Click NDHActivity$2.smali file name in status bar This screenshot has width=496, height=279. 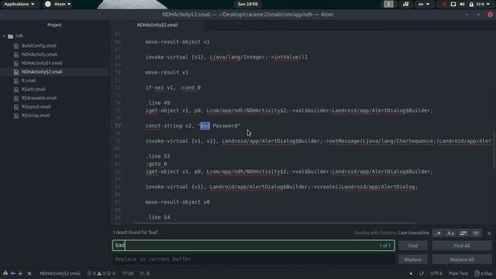click(x=60, y=274)
